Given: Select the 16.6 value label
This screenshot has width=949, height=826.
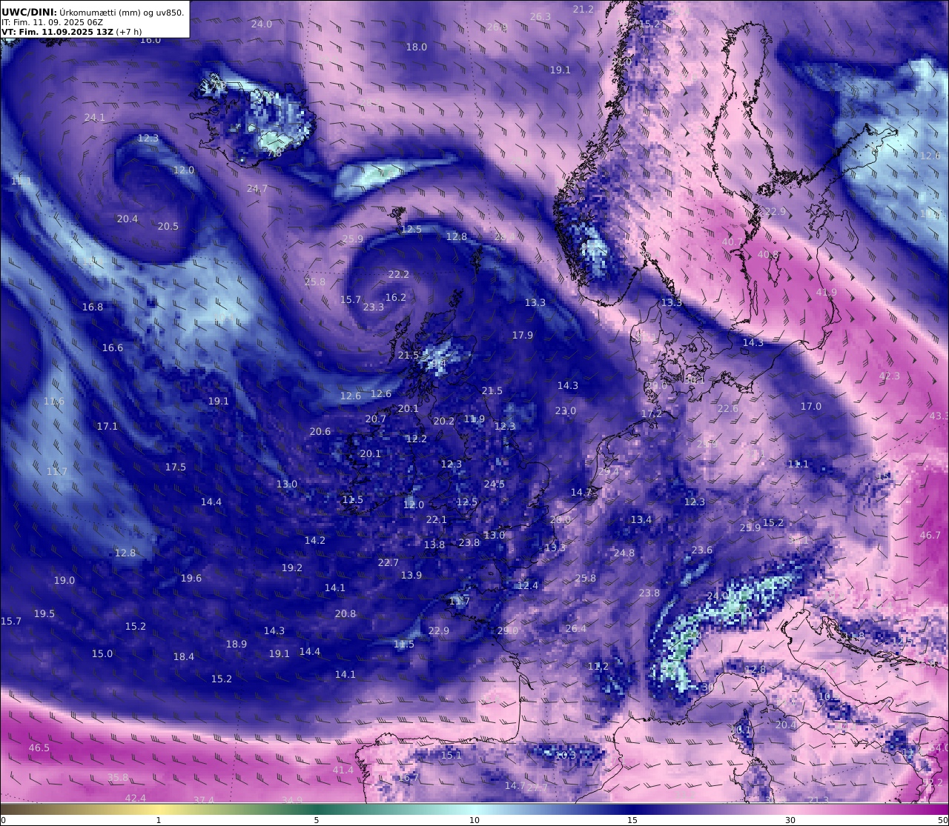Looking at the screenshot, I should point(113,347).
